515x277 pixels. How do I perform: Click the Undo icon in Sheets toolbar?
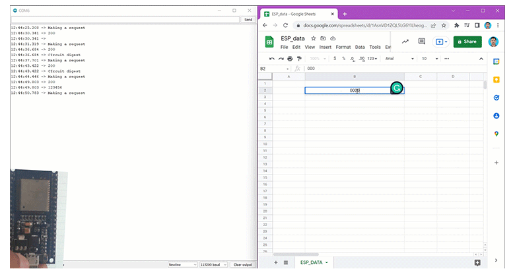271,58
